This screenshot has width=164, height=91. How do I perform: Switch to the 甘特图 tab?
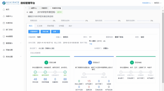coord(61,26)
